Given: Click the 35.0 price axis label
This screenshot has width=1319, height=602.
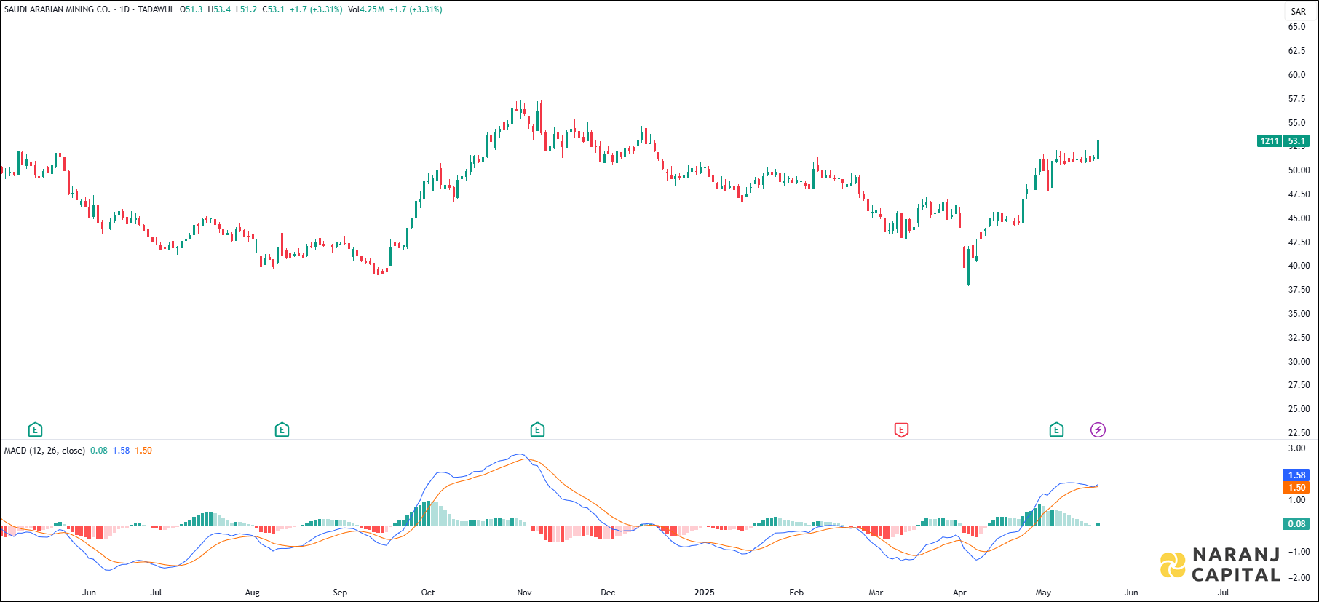Looking at the screenshot, I should (1299, 314).
